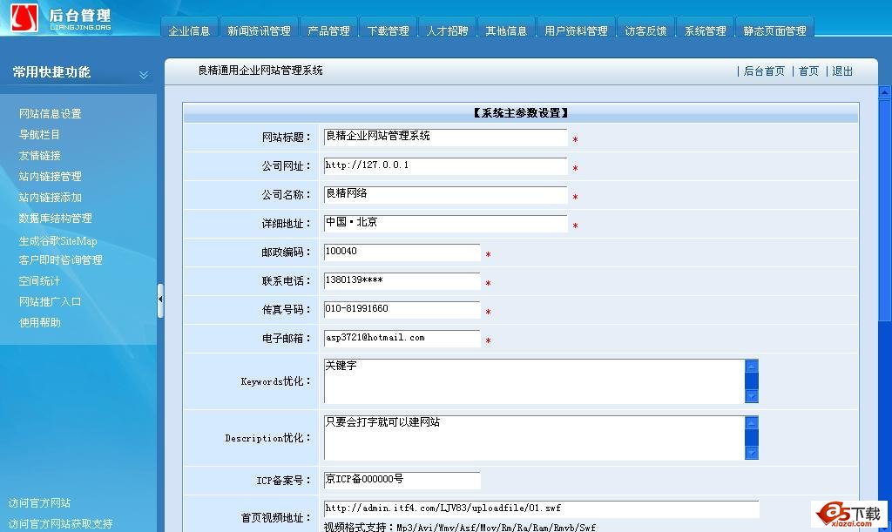Image resolution: width=892 pixels, height=532 pixels.
Task: Click the 首页视频地址 input field
Action: (541, 509)
